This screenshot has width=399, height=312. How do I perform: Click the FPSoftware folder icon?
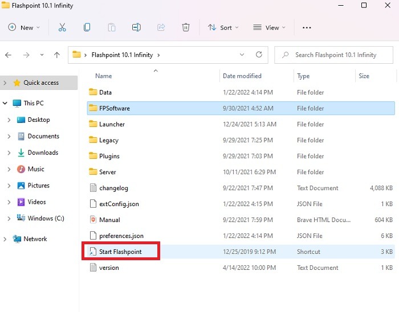click(x=93, y=108)
